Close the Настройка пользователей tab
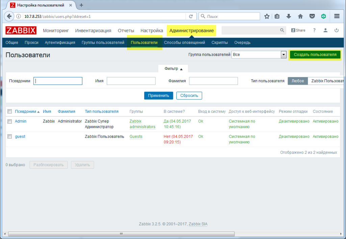The image size is (346, 239). (71, 5)
